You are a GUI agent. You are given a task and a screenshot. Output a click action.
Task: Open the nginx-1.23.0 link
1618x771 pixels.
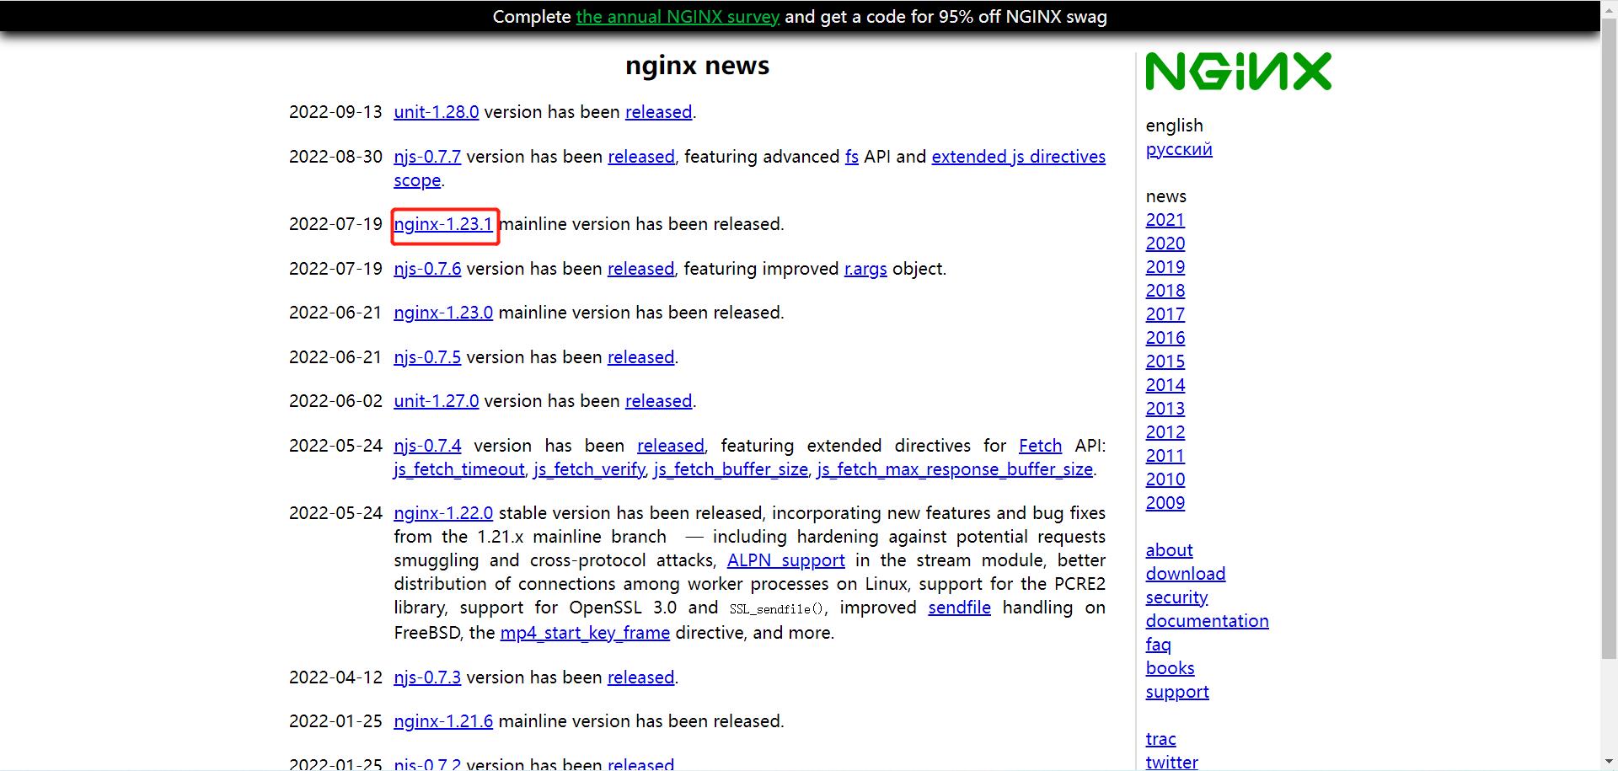pos(443,313)
